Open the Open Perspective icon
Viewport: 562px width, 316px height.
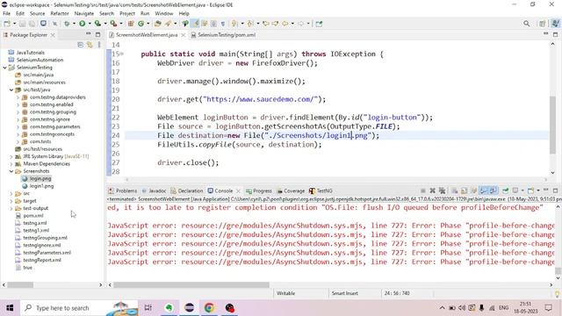coord(543,24)
